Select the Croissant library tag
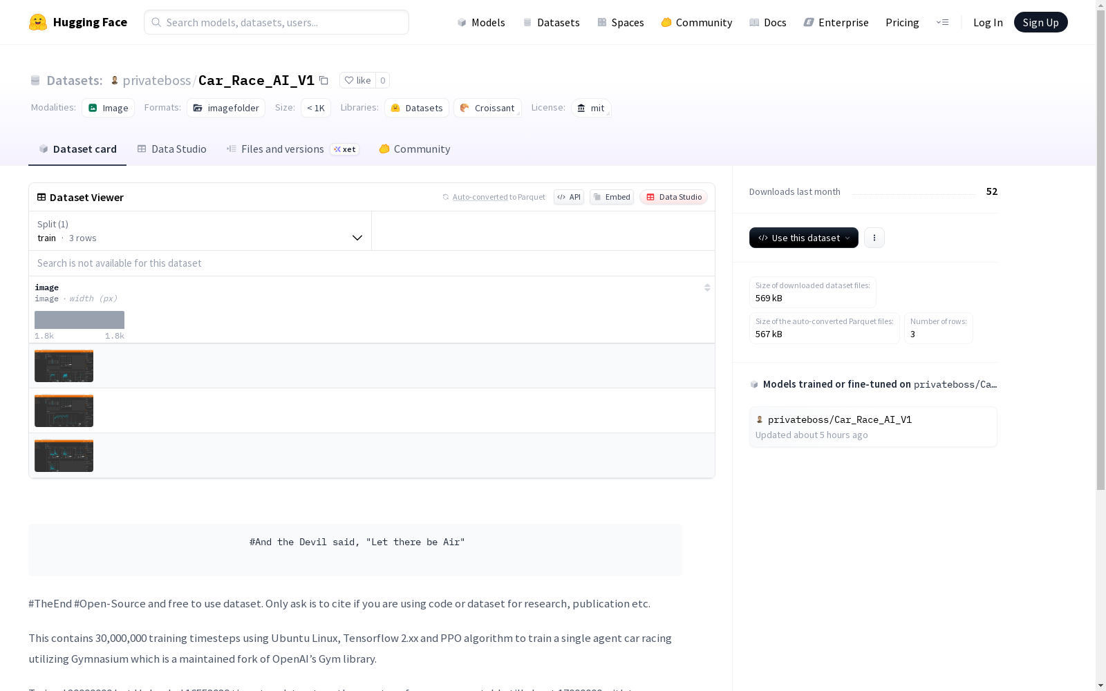The height and width of the screenshot is (691, 1106). 487,108
